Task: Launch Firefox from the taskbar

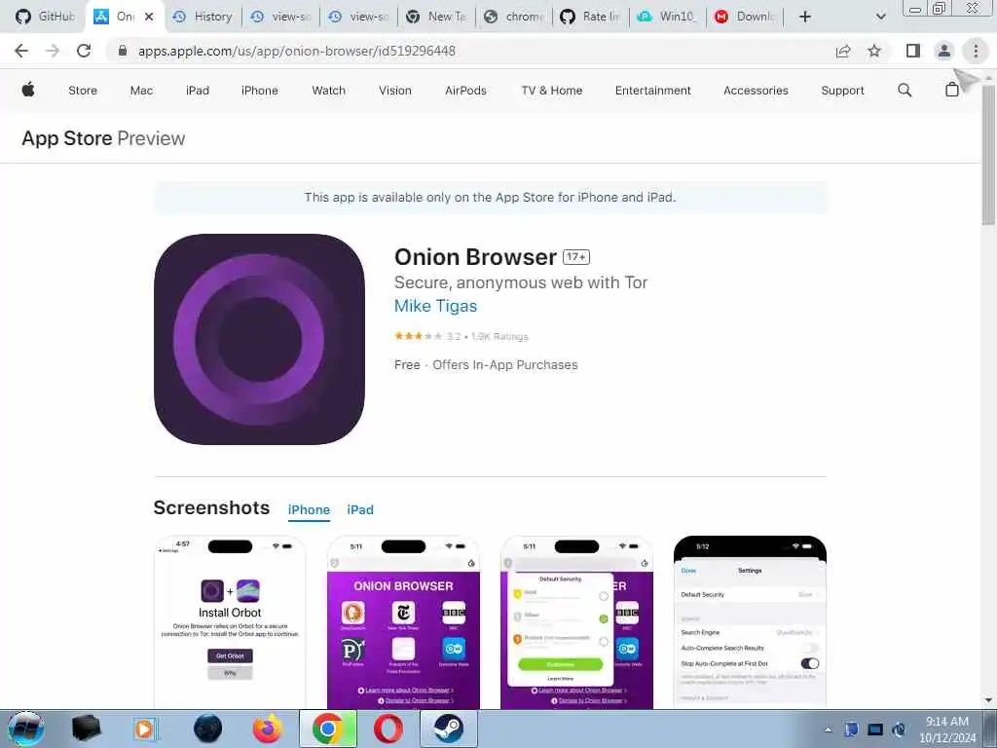Action: pos(268,729)
